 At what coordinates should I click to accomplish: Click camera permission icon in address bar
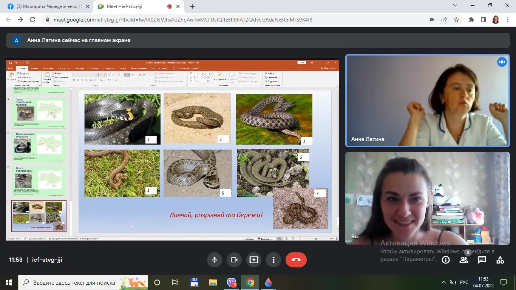(432, 20)
